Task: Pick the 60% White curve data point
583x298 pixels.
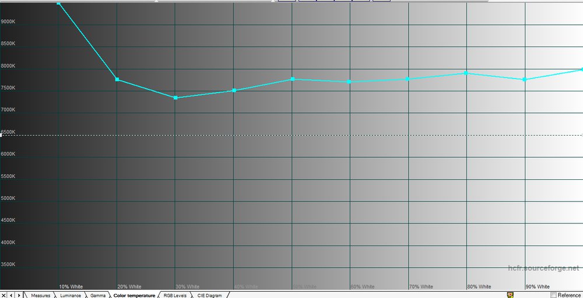Action: pos(350,81)
